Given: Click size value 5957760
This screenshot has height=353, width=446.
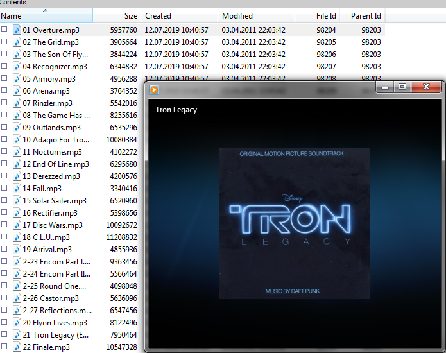Looking at the screenshot, I should (x=123, y=30).
